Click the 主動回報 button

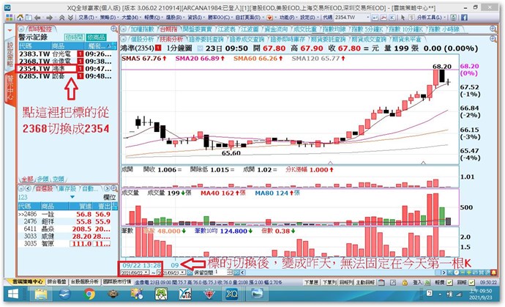[365, 282]
